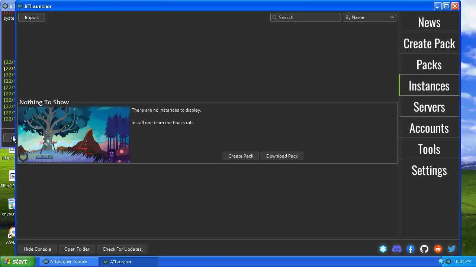The height and width of the screenshot is (267, 476).
Task: Open the Discord link icon
Action: point(397,249)
